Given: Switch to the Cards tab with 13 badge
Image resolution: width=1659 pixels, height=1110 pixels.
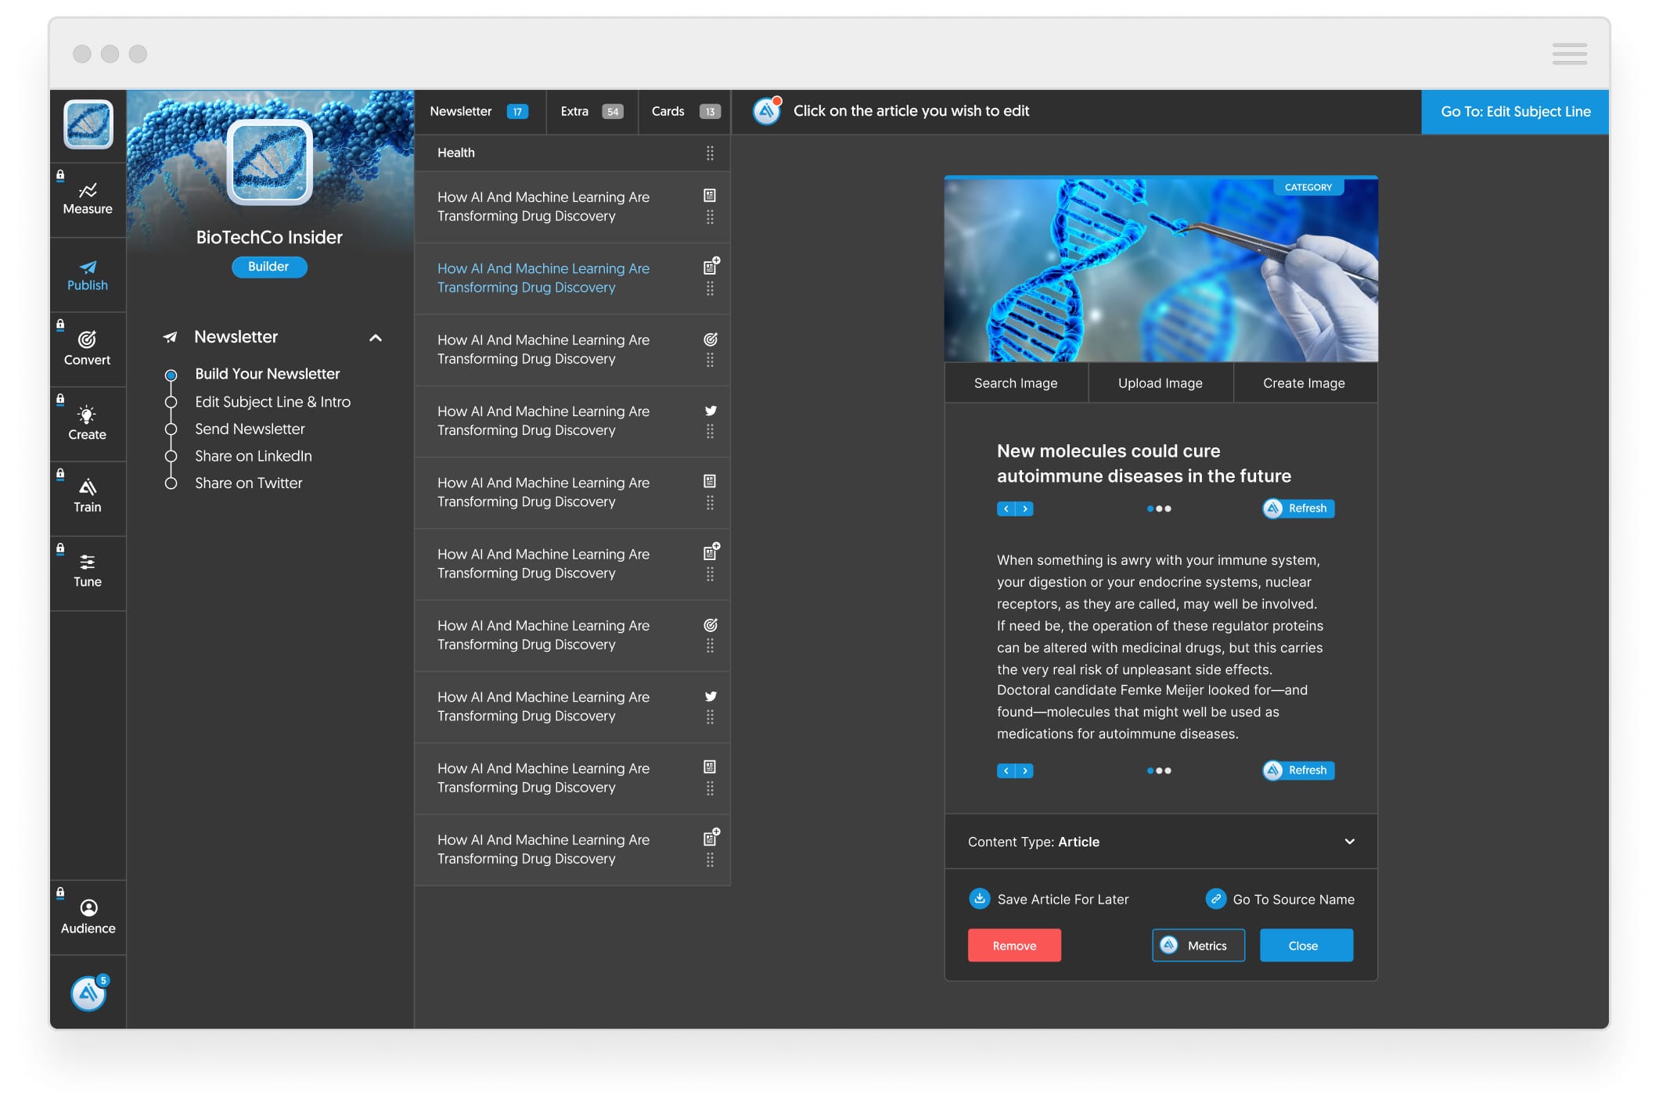Looking at the screenshot, I should [685, 112].
